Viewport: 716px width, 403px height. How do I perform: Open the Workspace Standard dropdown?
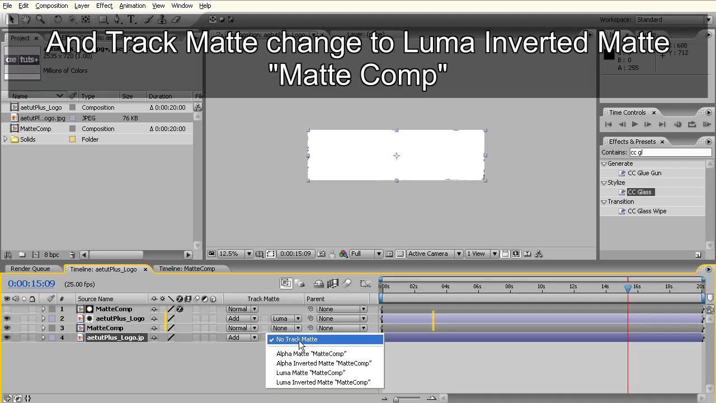(x=673, y=20)
